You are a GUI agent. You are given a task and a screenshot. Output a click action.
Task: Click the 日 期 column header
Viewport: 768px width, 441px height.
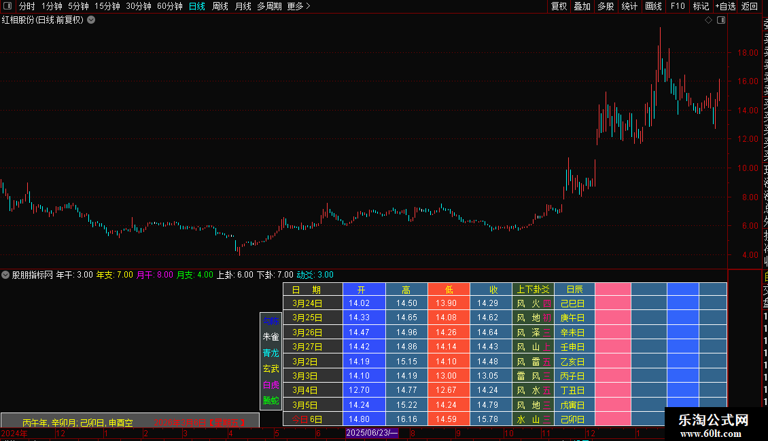click(x=313, y=290)
